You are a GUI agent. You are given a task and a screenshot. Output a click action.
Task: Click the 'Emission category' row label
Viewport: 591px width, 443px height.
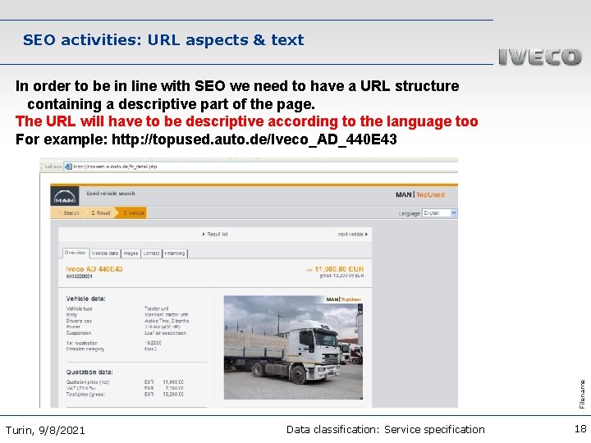pos(85,349)
